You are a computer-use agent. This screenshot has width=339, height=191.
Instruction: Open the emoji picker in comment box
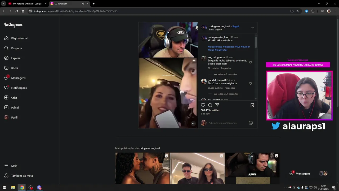click(251, 123)
